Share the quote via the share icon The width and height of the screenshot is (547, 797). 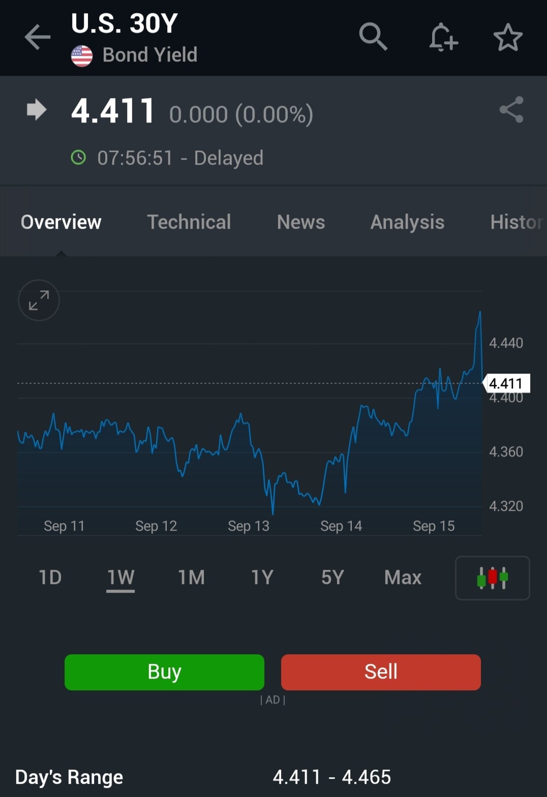tap(511, 110)
